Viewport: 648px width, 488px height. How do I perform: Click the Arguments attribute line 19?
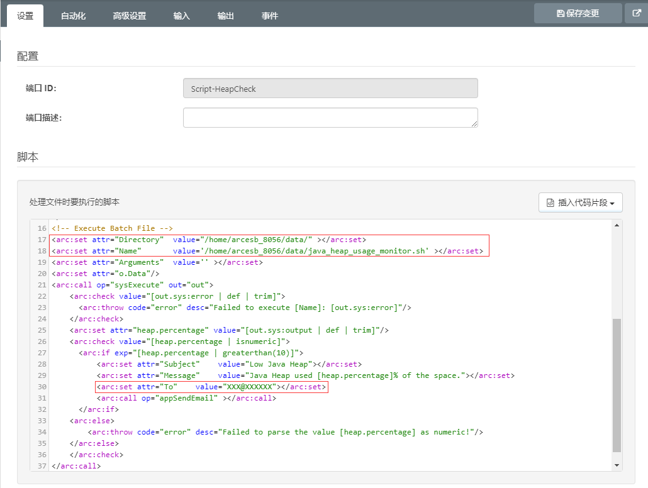pos(157,262)
